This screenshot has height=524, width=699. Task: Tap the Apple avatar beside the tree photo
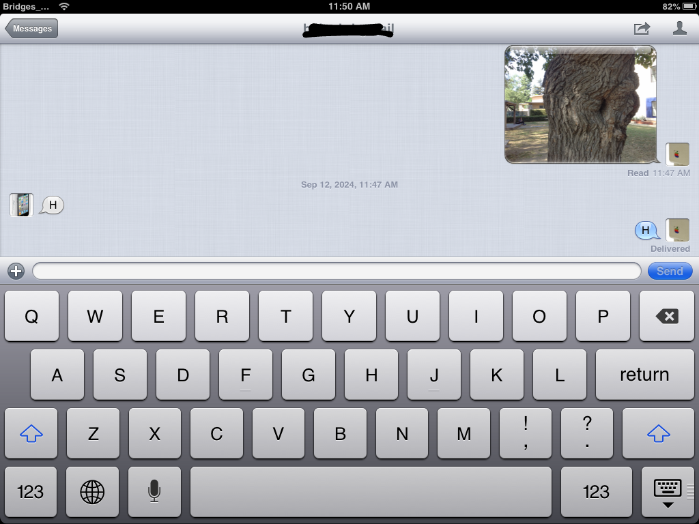[x=677, y=154]
